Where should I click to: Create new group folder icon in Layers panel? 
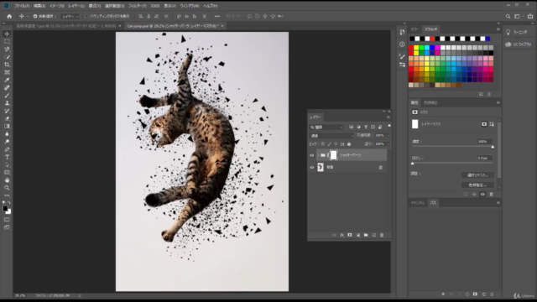(366, 235)
